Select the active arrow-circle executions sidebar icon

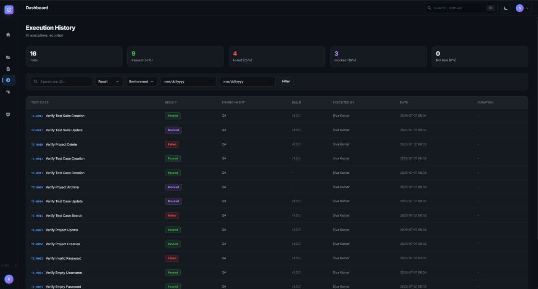[x=8, y=80]
